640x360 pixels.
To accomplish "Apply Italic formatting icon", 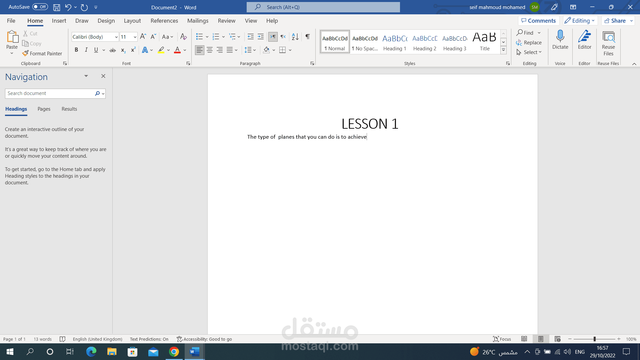I will pyautogui.click(x=86, y=50).
